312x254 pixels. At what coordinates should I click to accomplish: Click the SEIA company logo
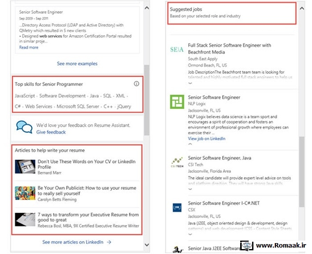[x=177, y=50]
